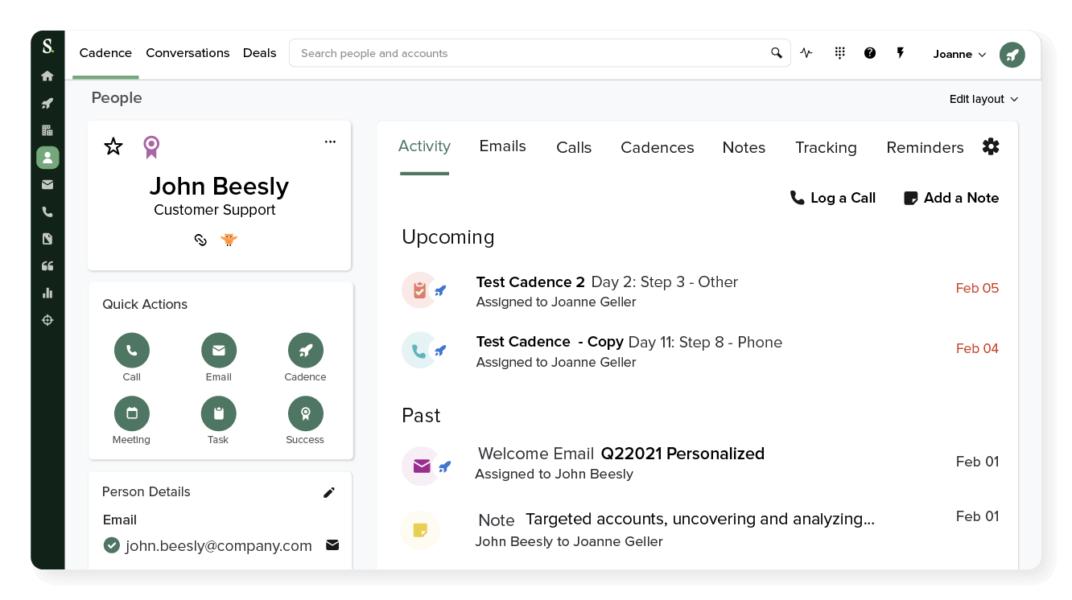Click the live feed pulse icon near search
Viewport: 1072px width, 600px height.
pyautogui.click(x=806, y=52)
